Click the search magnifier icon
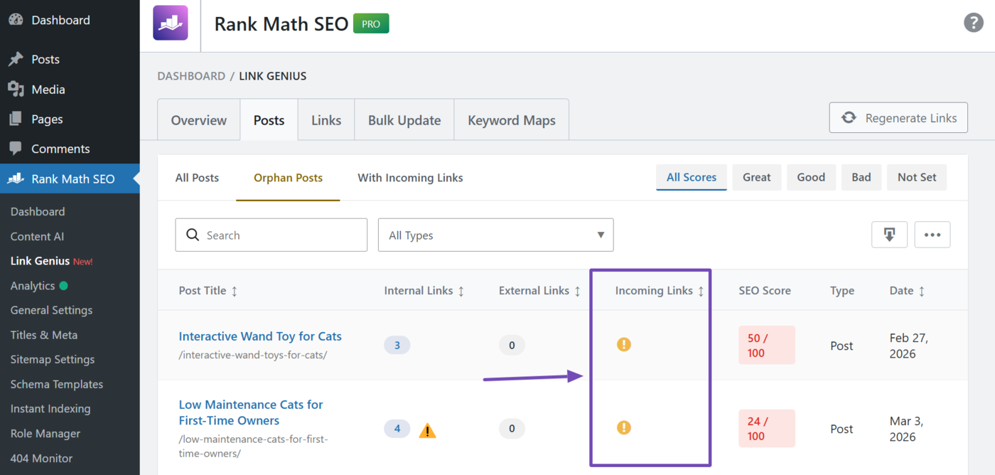 pos(192,235)
